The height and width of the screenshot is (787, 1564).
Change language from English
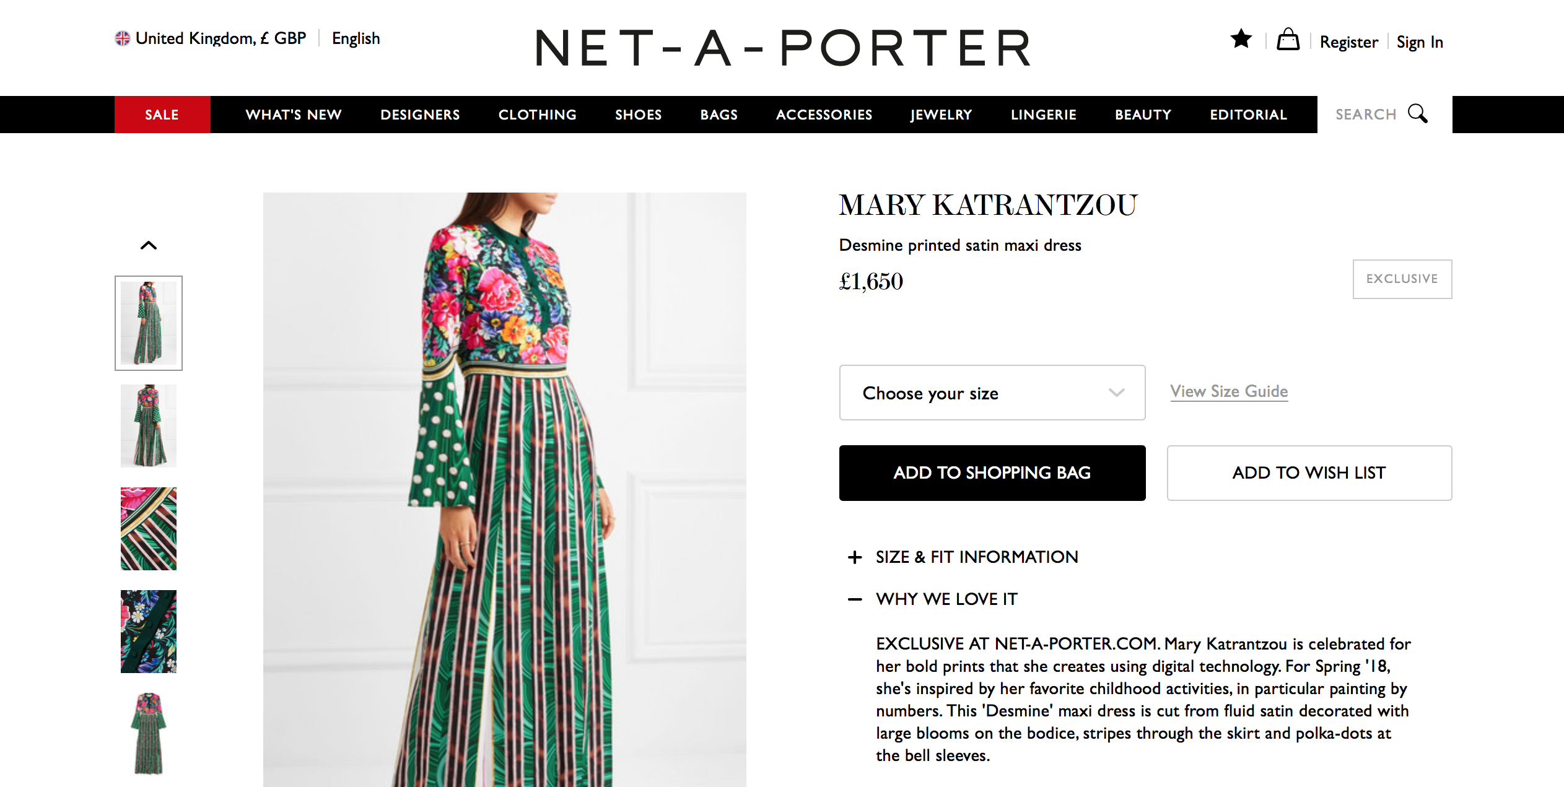[356, 38]
